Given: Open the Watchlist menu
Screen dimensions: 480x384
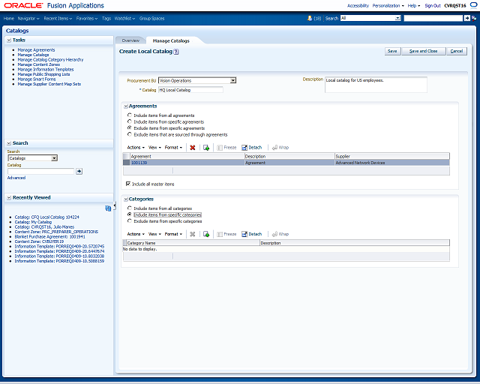Looking at the screenshot, I should [124, 19].
